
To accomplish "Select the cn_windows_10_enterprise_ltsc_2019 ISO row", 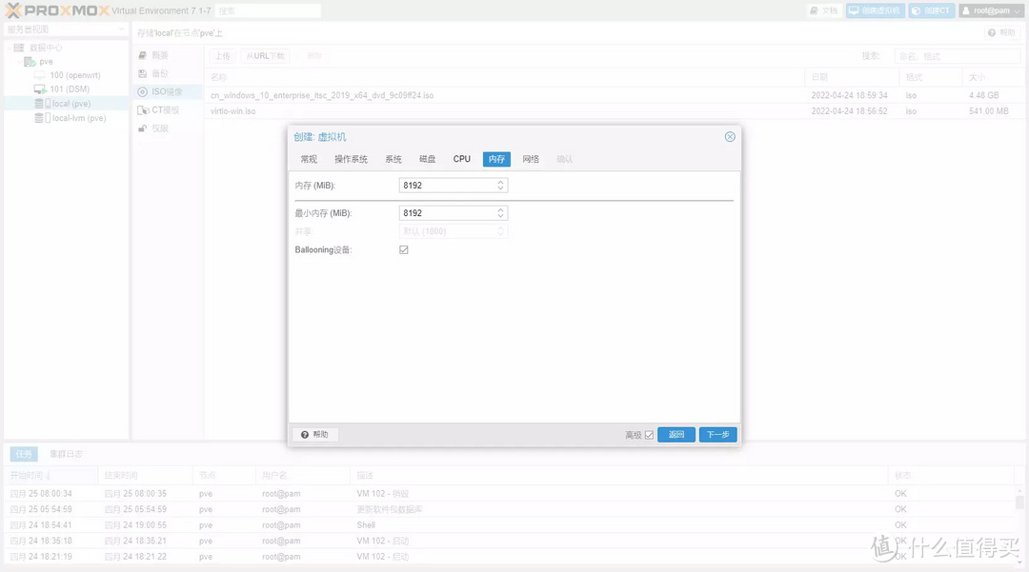I will tap(613, 96).
